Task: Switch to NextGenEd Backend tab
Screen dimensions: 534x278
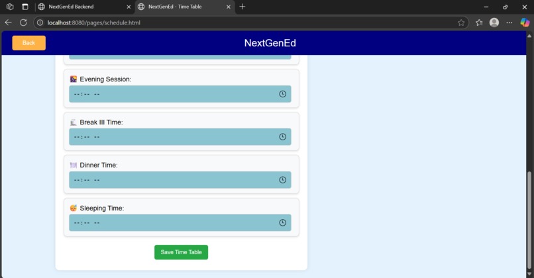Action: pos(83,7)
